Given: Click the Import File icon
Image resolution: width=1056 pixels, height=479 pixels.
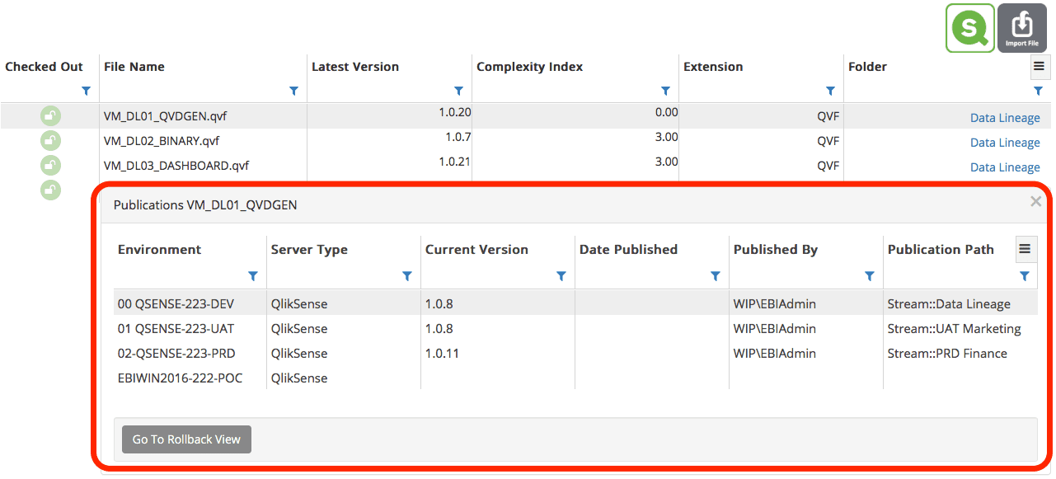Looking at the screenshot, I should (1021, 28).
